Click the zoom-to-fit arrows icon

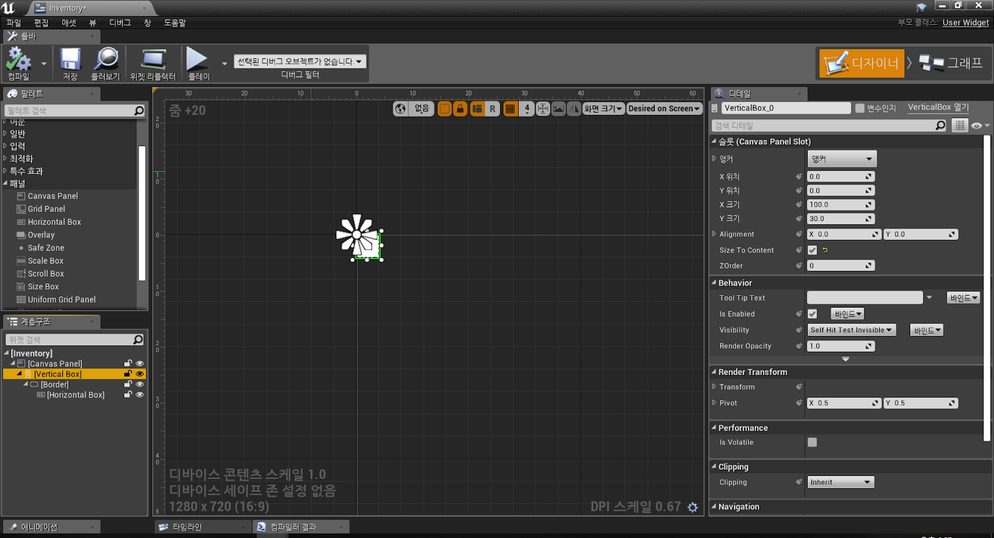(x=543, y=109)
